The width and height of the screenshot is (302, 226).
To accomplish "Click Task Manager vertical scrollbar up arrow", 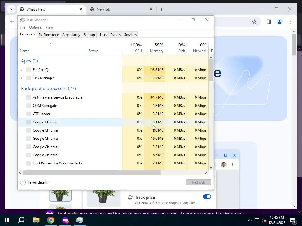I will point(211,57).
